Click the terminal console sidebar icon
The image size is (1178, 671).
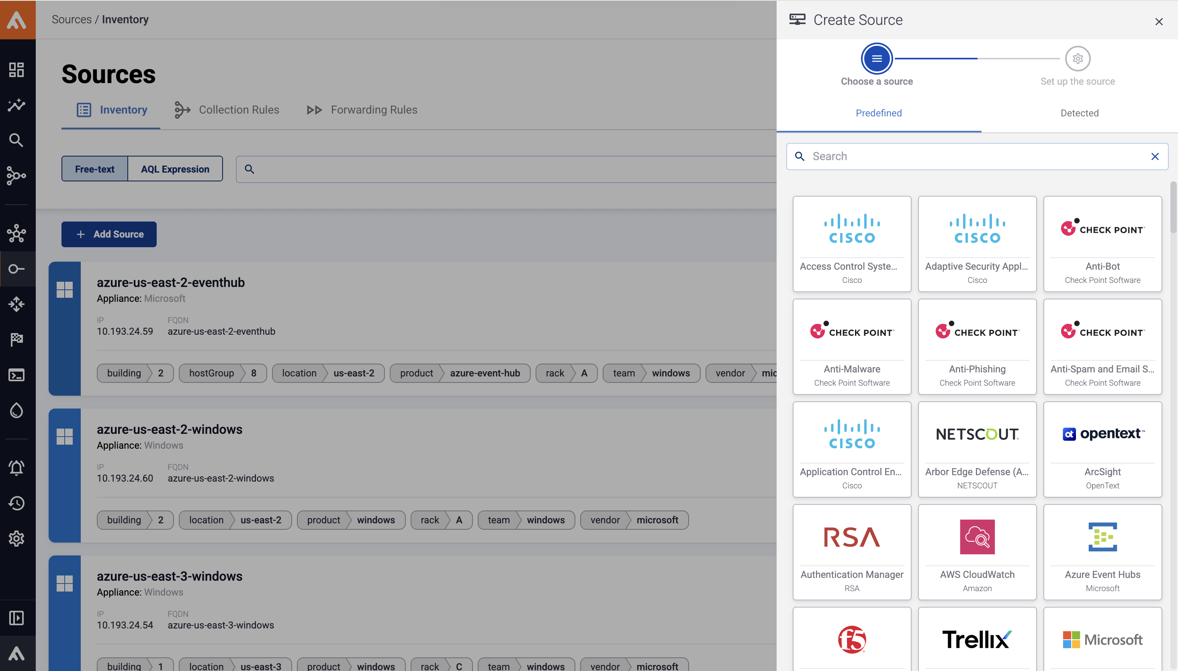(16, 375)
